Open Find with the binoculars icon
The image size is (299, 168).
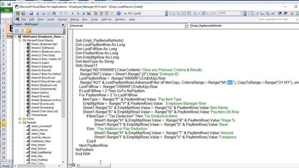54,14
